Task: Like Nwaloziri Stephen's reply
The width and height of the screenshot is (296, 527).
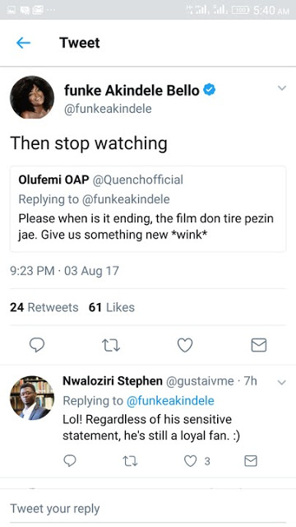Action: click(190, 461)
